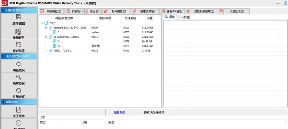Viewport: 288px width, 129px height.
Task: Close the Video Recovery Tools window
Action: (285, 3)
